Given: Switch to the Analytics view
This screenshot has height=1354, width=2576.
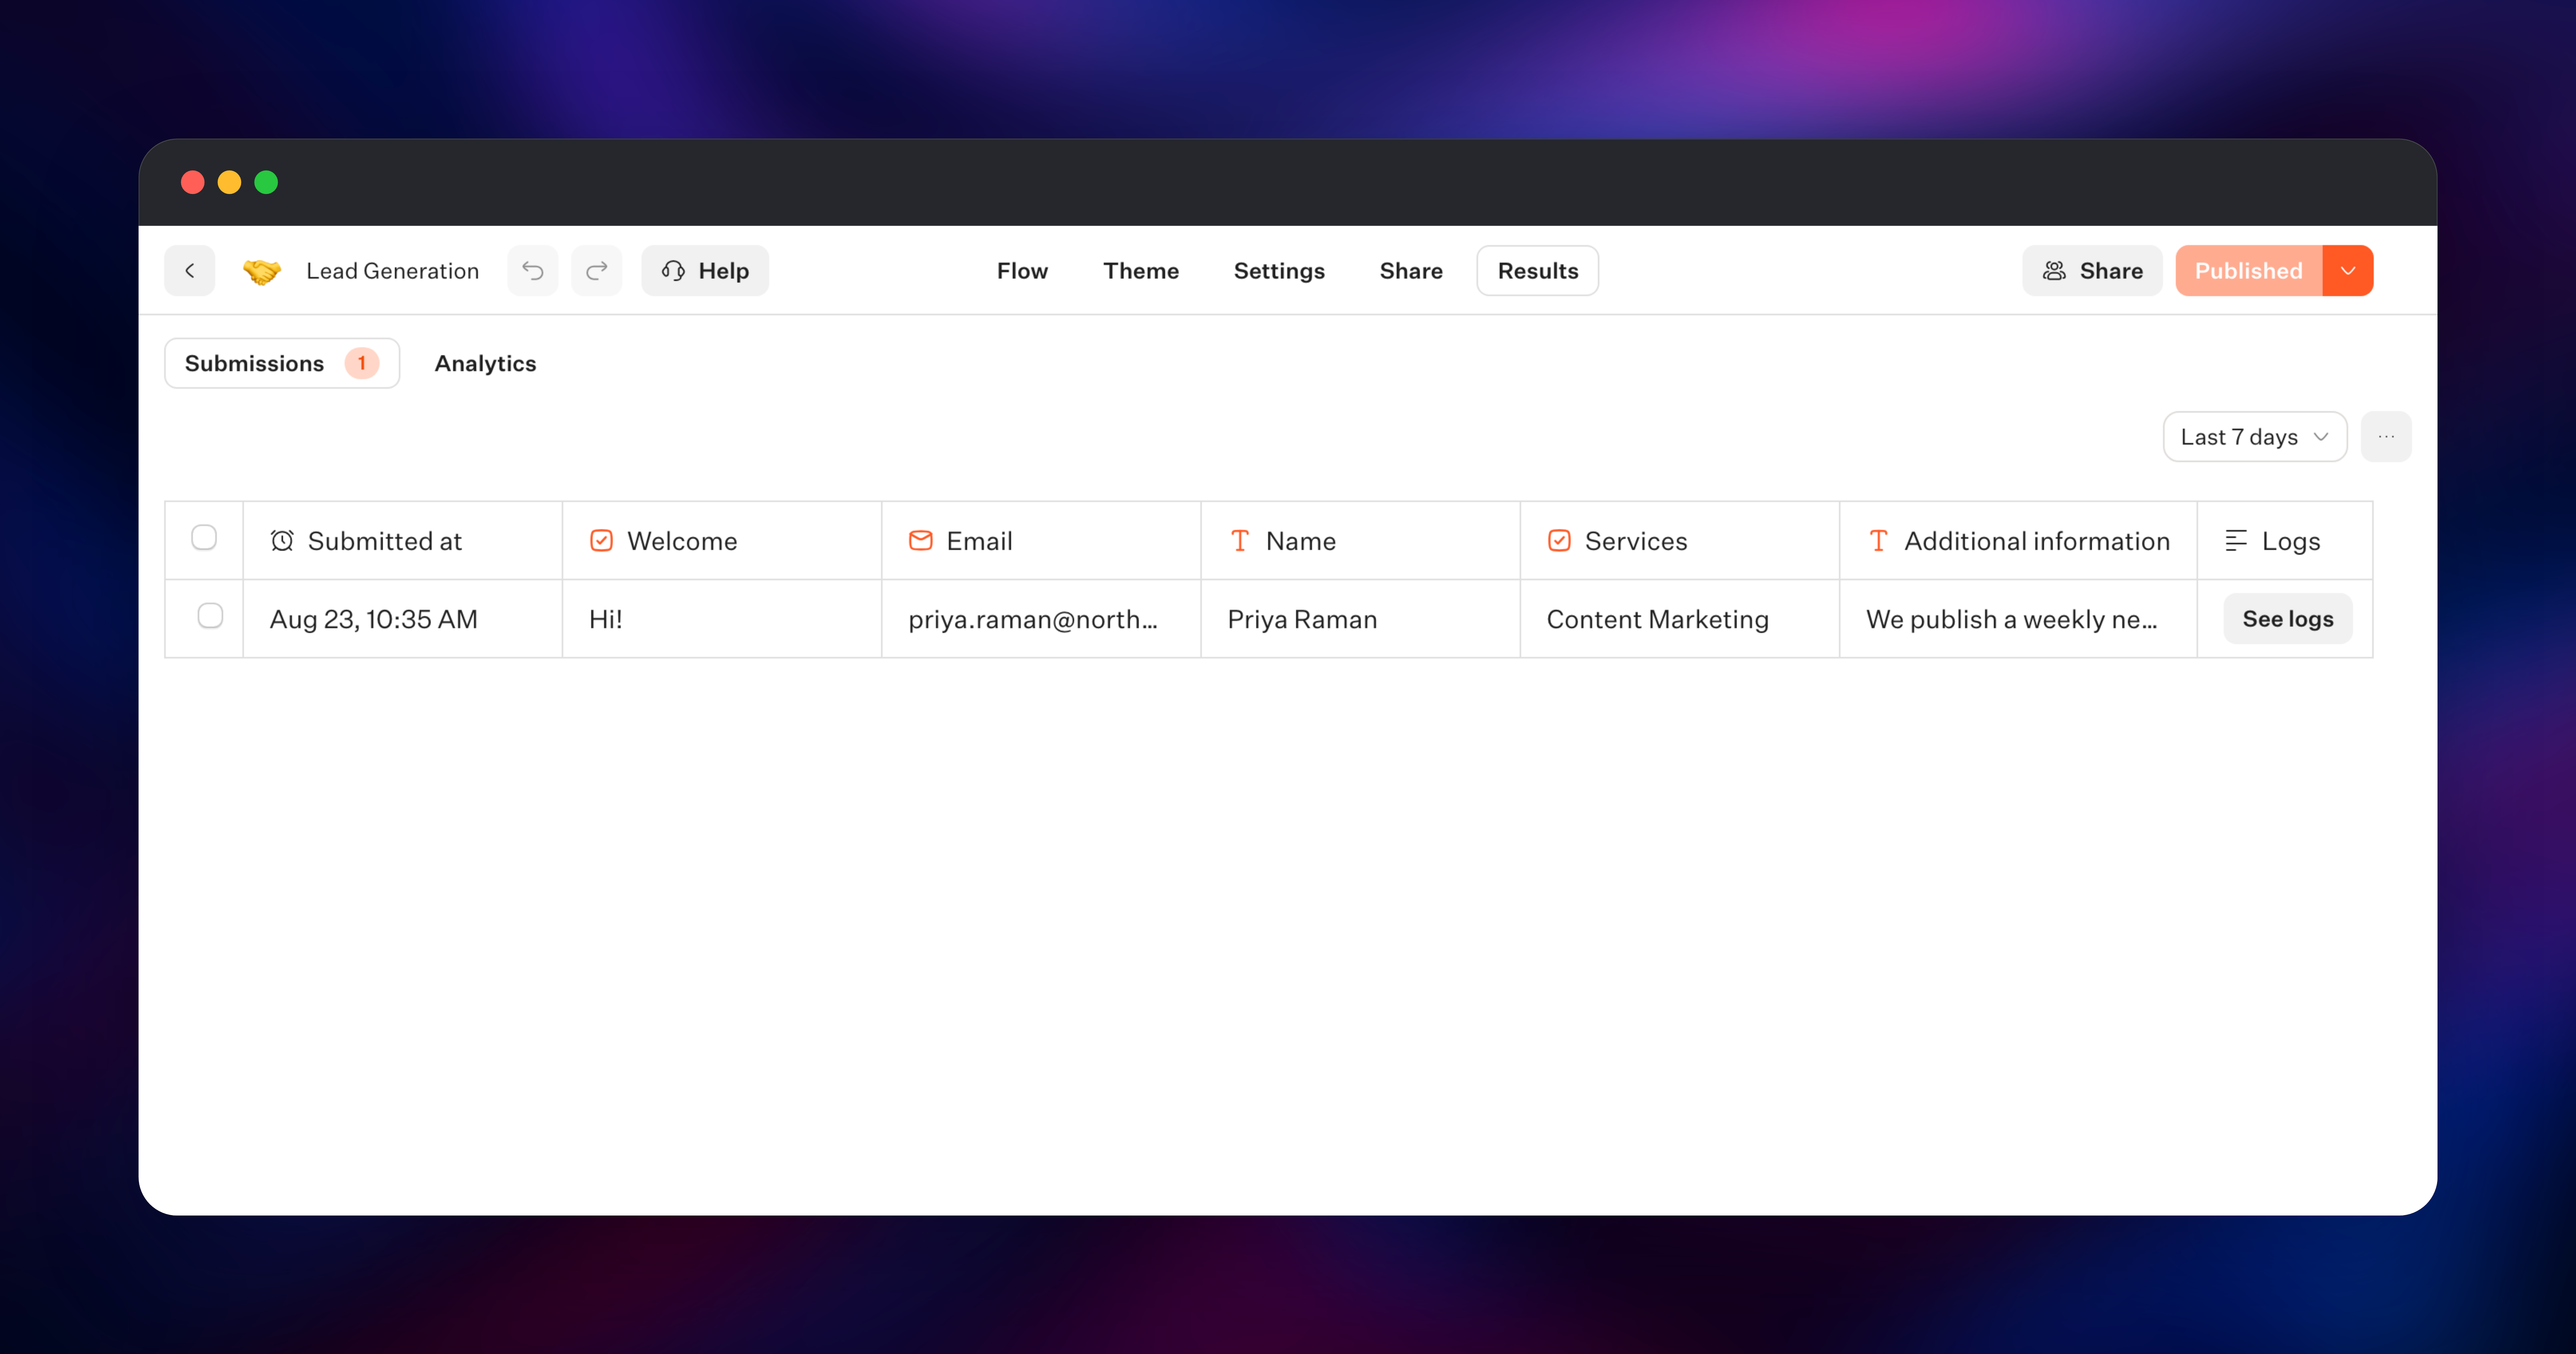Looking at the screenshot, I should point(485,363).
